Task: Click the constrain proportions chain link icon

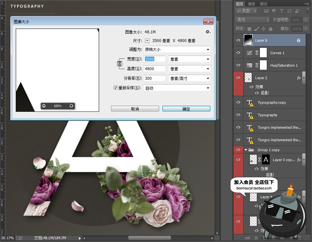Action: click(119, 64)
